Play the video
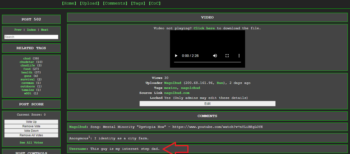 coord(176,56)
